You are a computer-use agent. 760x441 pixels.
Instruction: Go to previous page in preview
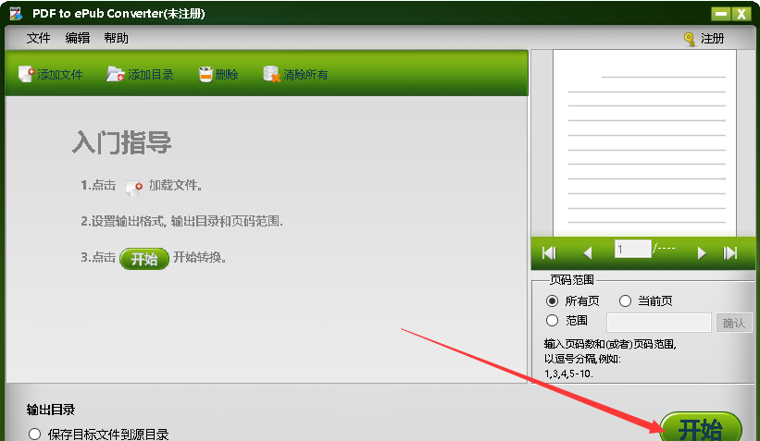(x=588, y=252)
